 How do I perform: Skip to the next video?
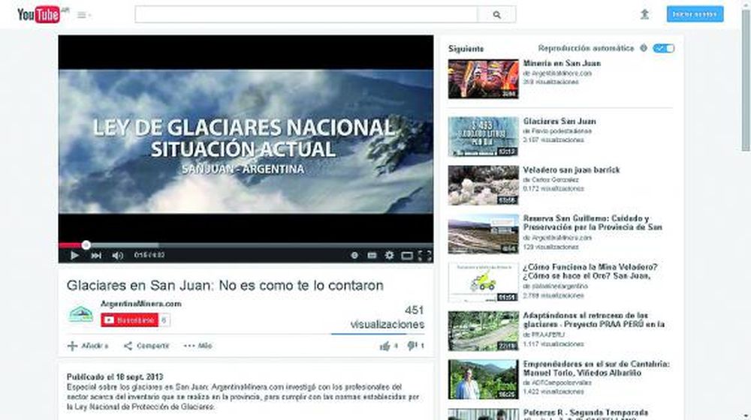coord(96,256)
